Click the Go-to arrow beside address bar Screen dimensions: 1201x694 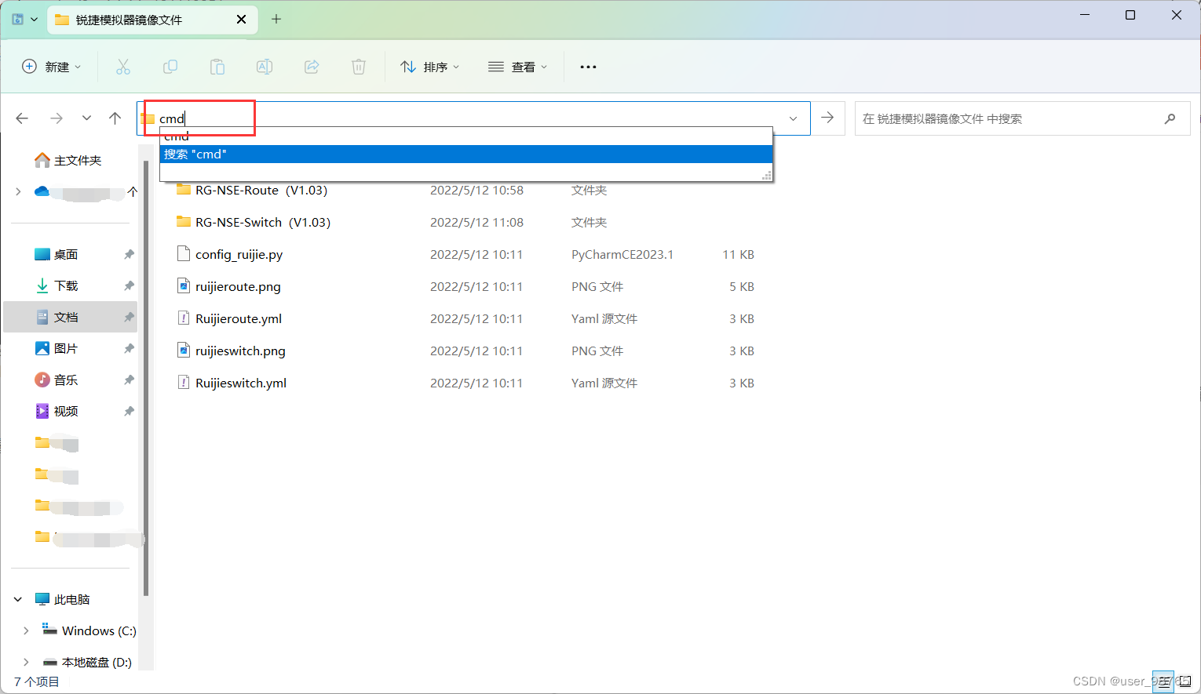[827, 118]
